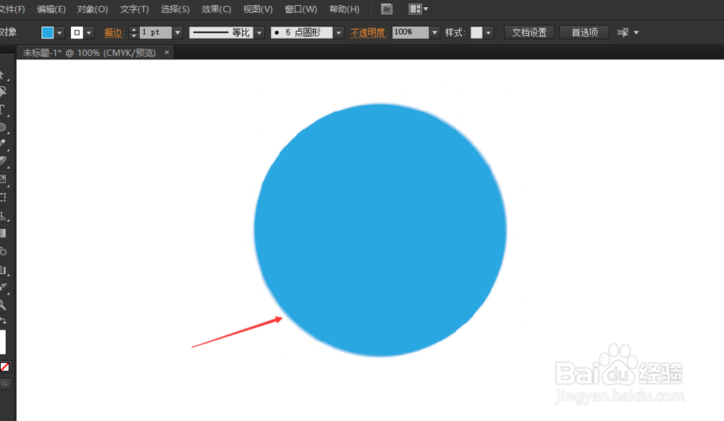This screenshot has width=724, height=421.
Task: Open the 对象(O) menu
Action: tap(93, 9)
